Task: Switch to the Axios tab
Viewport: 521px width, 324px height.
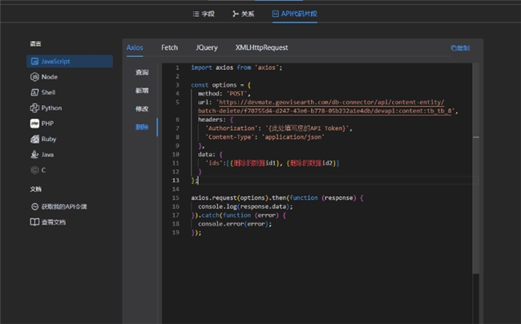Action: click(135, 48)
